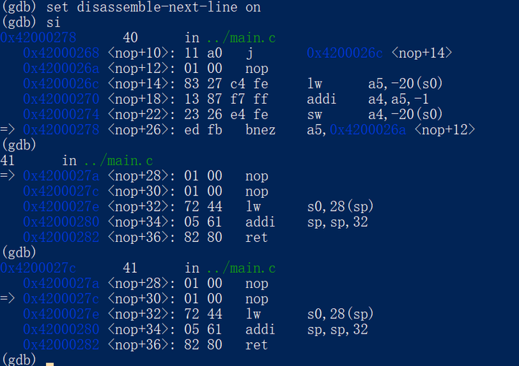
Task: Click the 0x4200026a address at the nop+12 row
Action: pos(61,69)
